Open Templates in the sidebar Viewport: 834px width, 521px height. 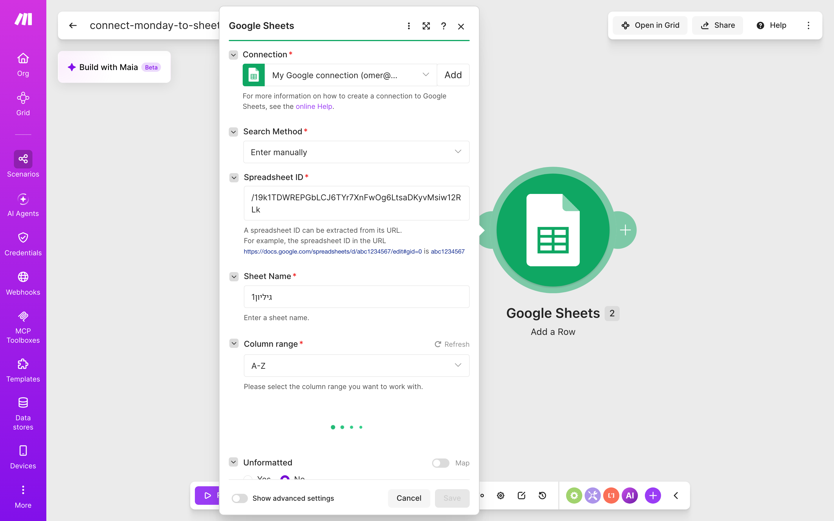pos(23,370)
